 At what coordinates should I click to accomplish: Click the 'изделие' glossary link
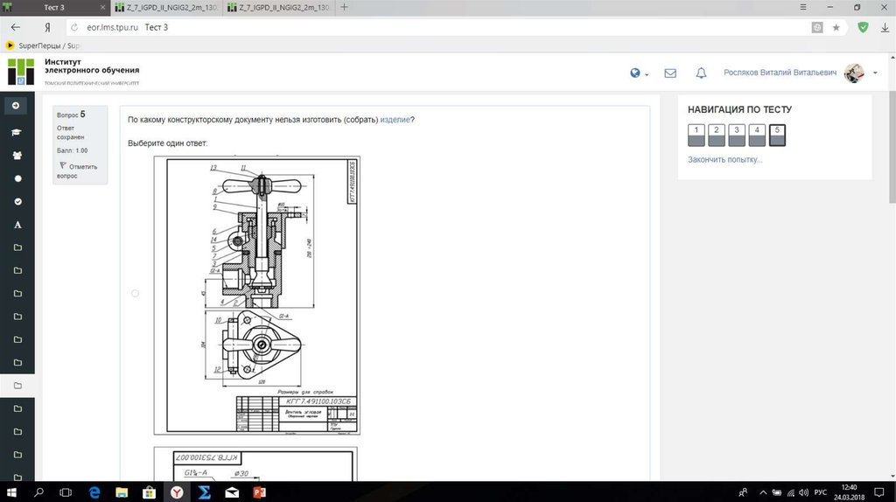pyautogui.click(x=395, y=120)
